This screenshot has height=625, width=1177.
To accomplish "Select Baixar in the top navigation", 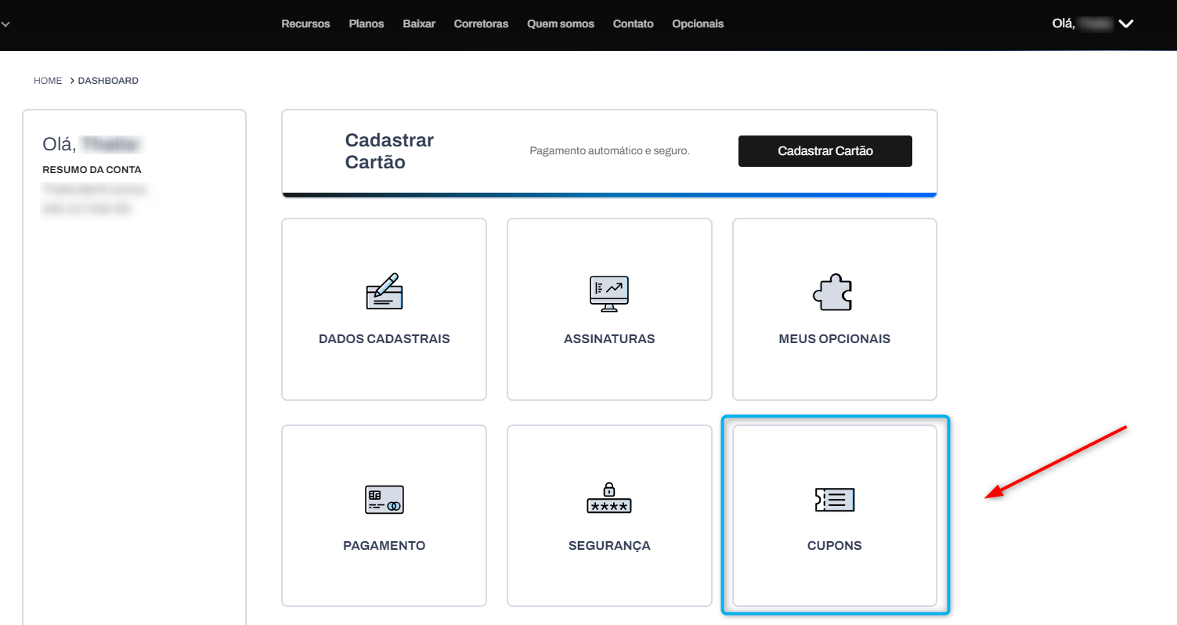I will point(419,24).
